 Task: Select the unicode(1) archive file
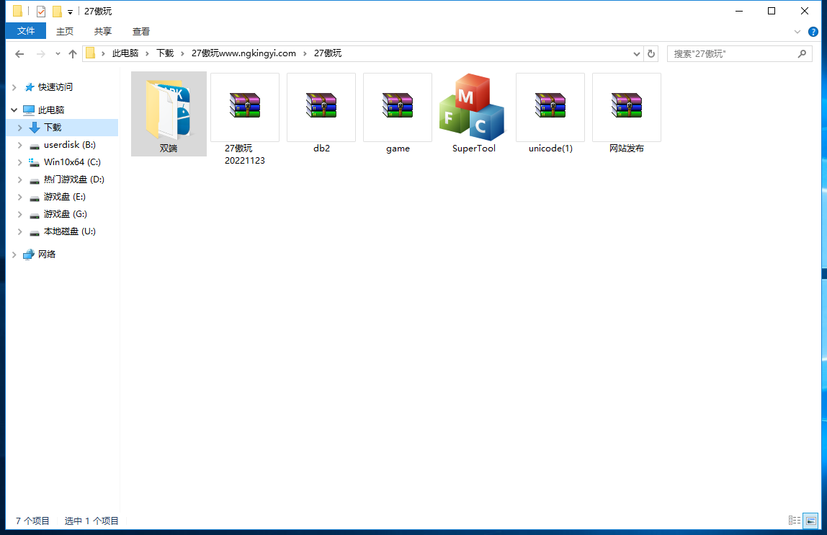[x=550, y=108]
